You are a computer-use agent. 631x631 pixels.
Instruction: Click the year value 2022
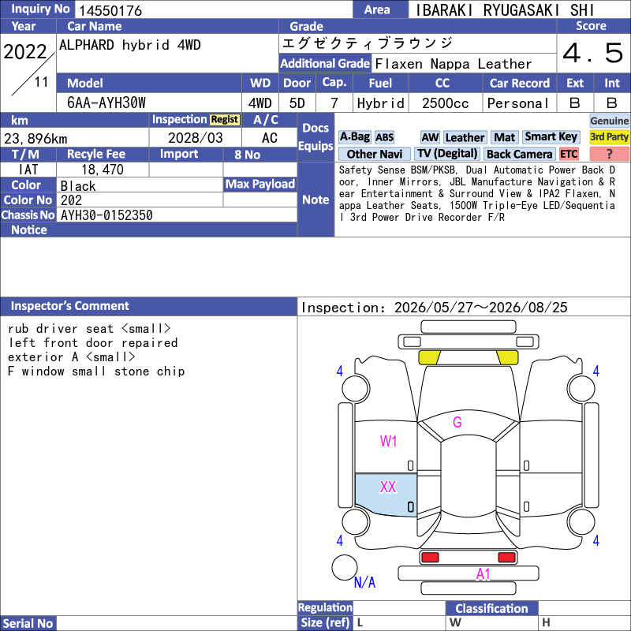25,52
